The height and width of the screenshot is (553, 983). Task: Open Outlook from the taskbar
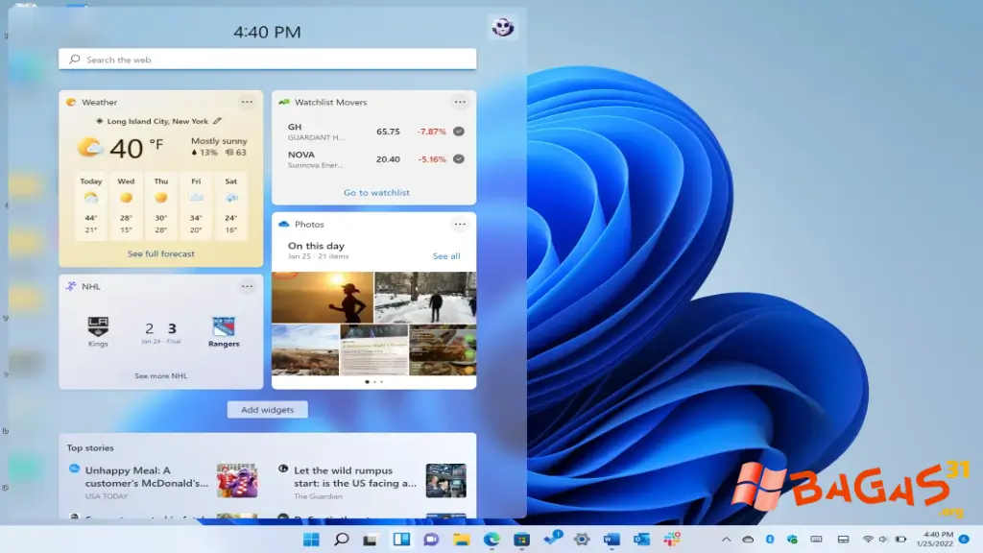641,540
